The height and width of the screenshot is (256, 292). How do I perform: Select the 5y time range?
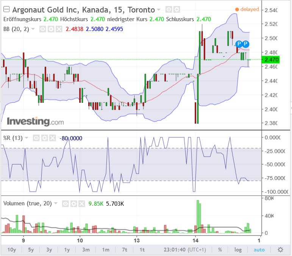[31, 250]
